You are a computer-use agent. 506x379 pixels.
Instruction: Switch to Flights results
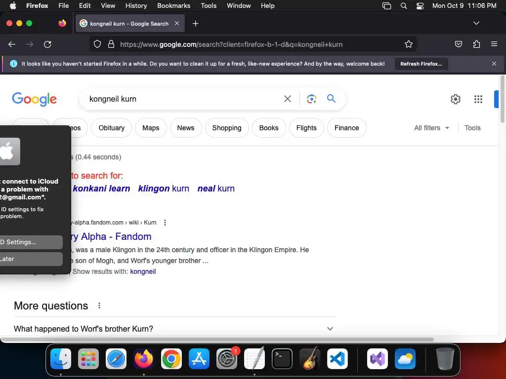(306, 128)
